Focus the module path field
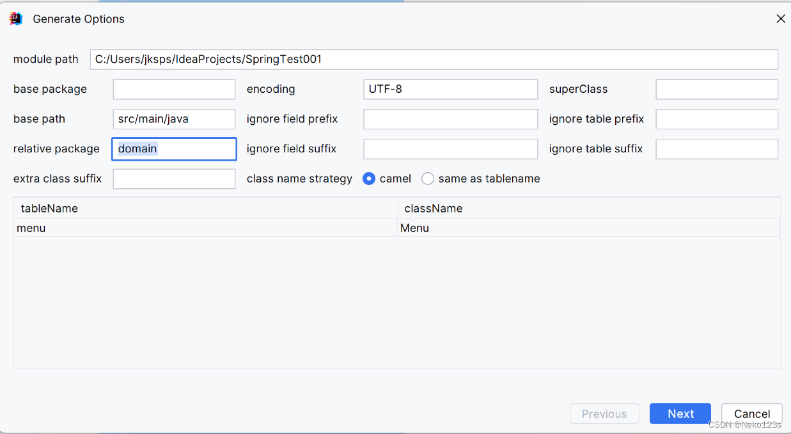 coord(434,60)
